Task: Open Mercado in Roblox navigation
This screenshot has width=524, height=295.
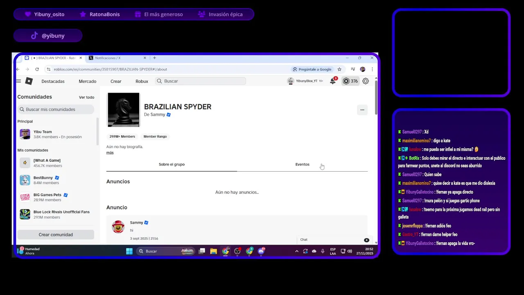Action: [x=88, y=81]
